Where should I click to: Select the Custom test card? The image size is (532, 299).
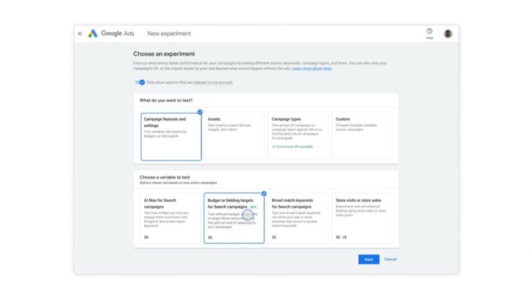362,136
